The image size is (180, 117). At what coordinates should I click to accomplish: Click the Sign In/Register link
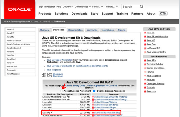point(47,7)
